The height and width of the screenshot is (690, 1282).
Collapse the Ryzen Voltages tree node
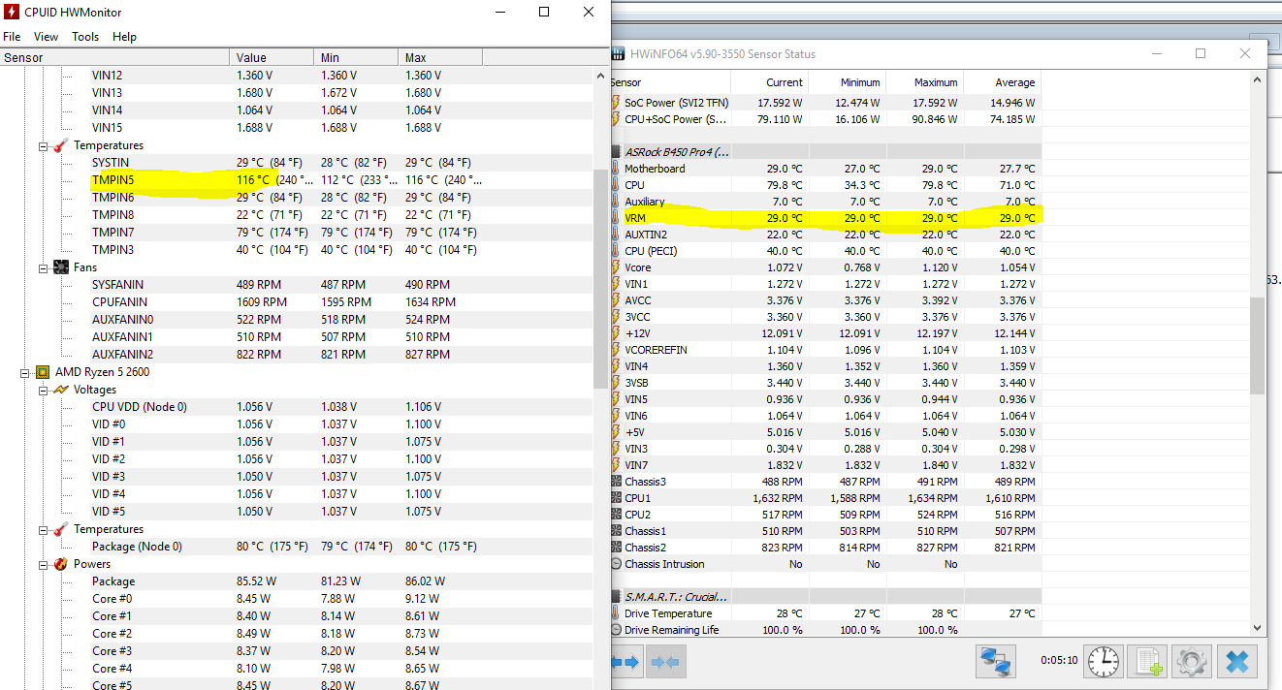point(44,390)
